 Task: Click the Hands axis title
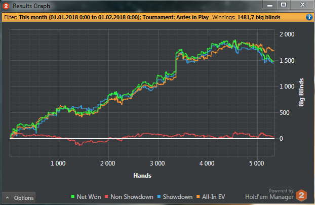(x=142, y=176)
